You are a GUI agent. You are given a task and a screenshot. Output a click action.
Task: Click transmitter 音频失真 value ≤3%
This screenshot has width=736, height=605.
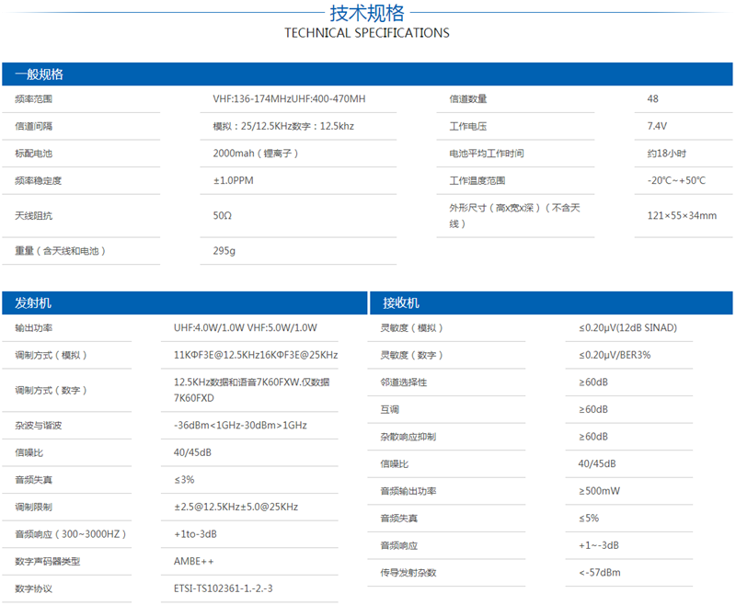(184, 480)
